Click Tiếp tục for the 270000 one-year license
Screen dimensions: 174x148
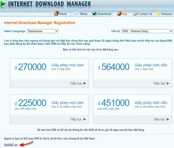click(x=78, y=83)
